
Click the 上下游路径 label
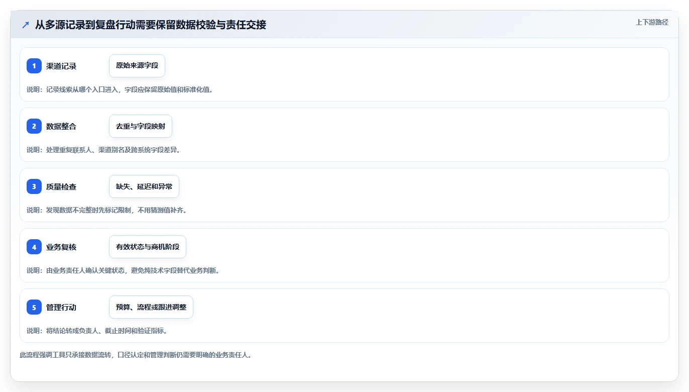click(x=652, y=22)
